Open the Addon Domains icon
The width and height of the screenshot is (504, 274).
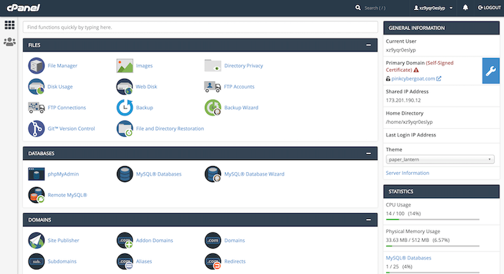(125, 241)
